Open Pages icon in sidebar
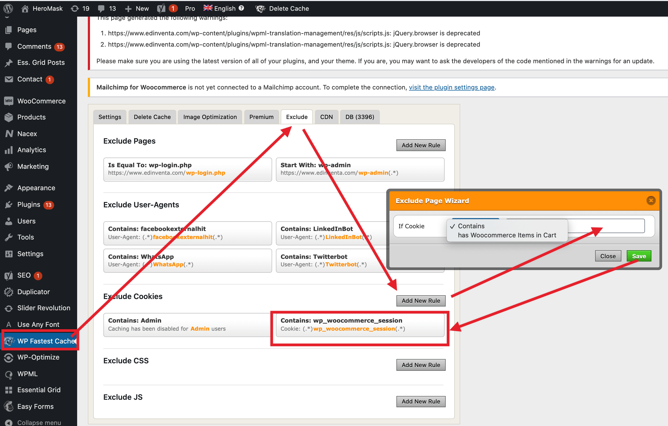The width and height of the screenshot is (668, 426). (x=9, y=30)
